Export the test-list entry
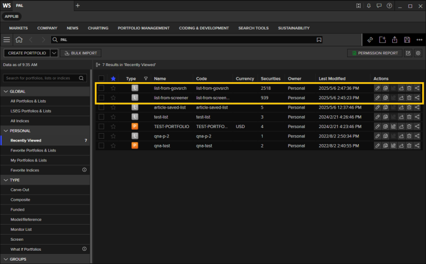Screen dimensions: 426x264 click(x=401, y=117)
